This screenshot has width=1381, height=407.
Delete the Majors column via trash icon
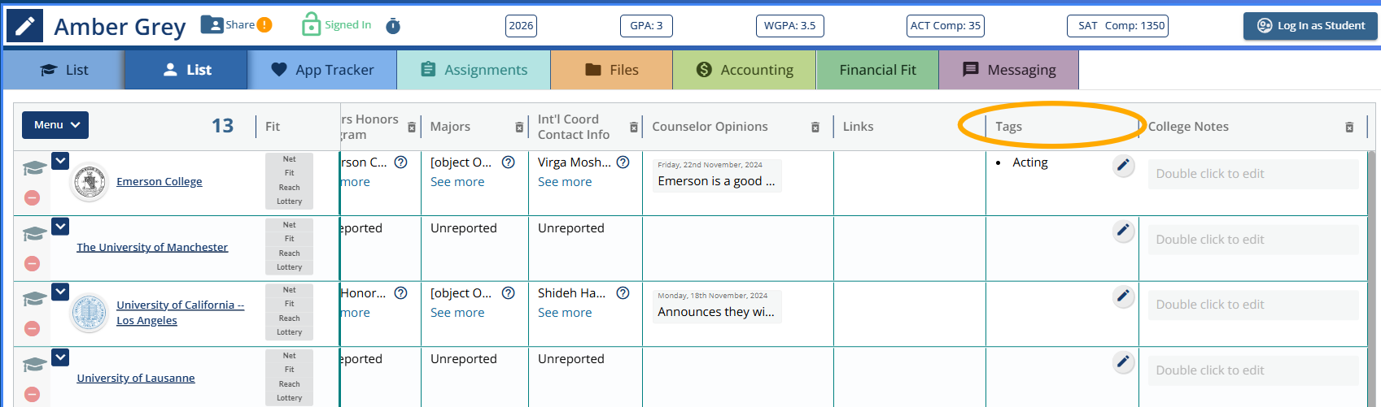pyautogui.click(x=519, y=128)
